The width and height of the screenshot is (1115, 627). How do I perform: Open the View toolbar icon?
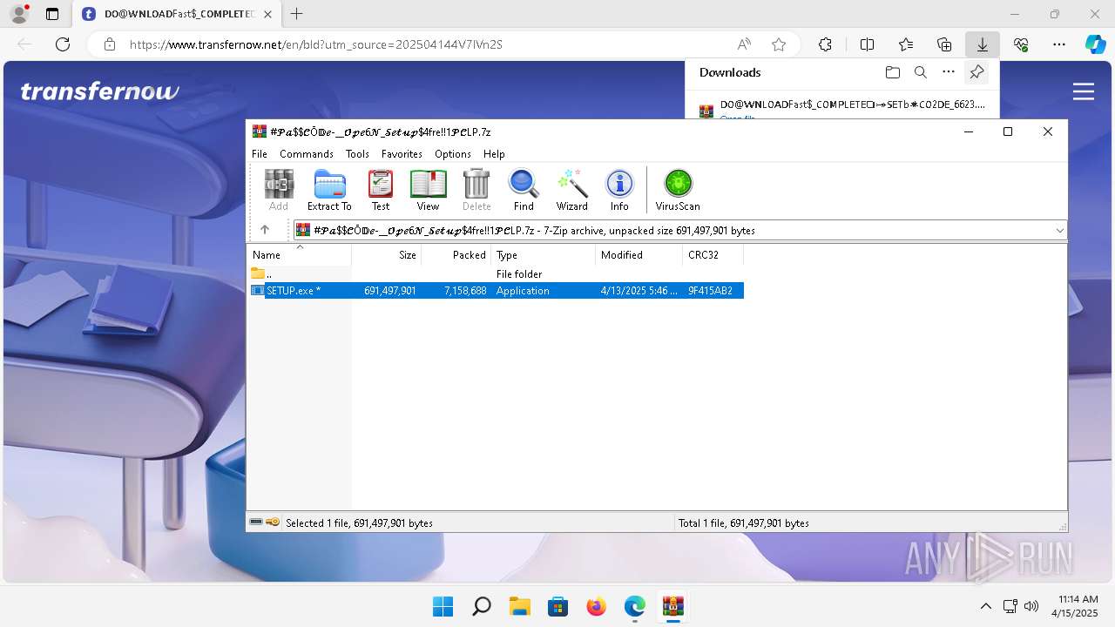428,191
